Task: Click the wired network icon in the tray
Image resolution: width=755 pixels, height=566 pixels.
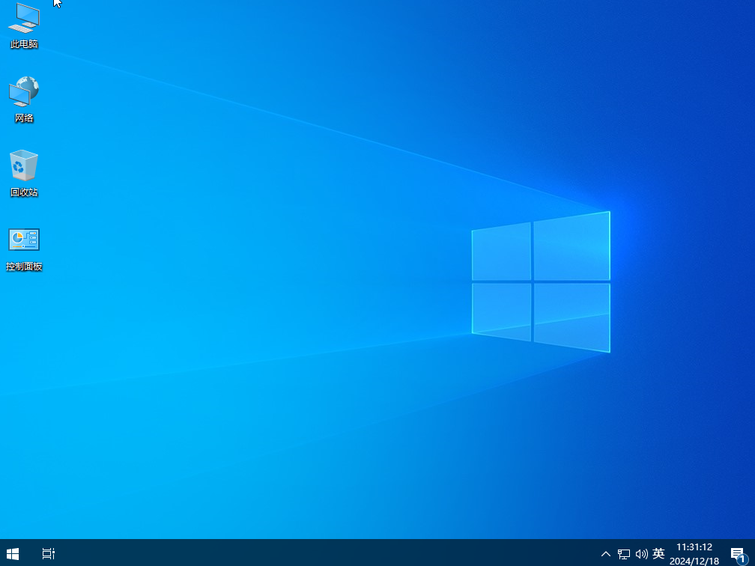Action: click(624, 553)
